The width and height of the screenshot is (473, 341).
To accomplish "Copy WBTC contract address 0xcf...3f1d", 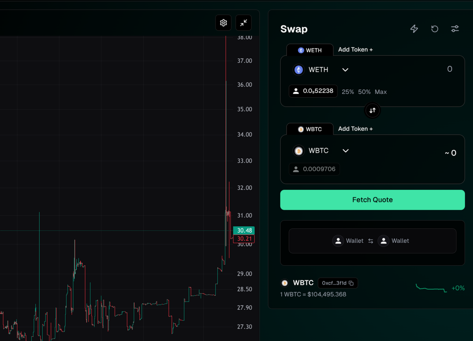I will tap(351, 283).
